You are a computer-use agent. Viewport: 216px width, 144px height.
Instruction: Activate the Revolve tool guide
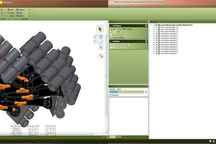[101, 36]
